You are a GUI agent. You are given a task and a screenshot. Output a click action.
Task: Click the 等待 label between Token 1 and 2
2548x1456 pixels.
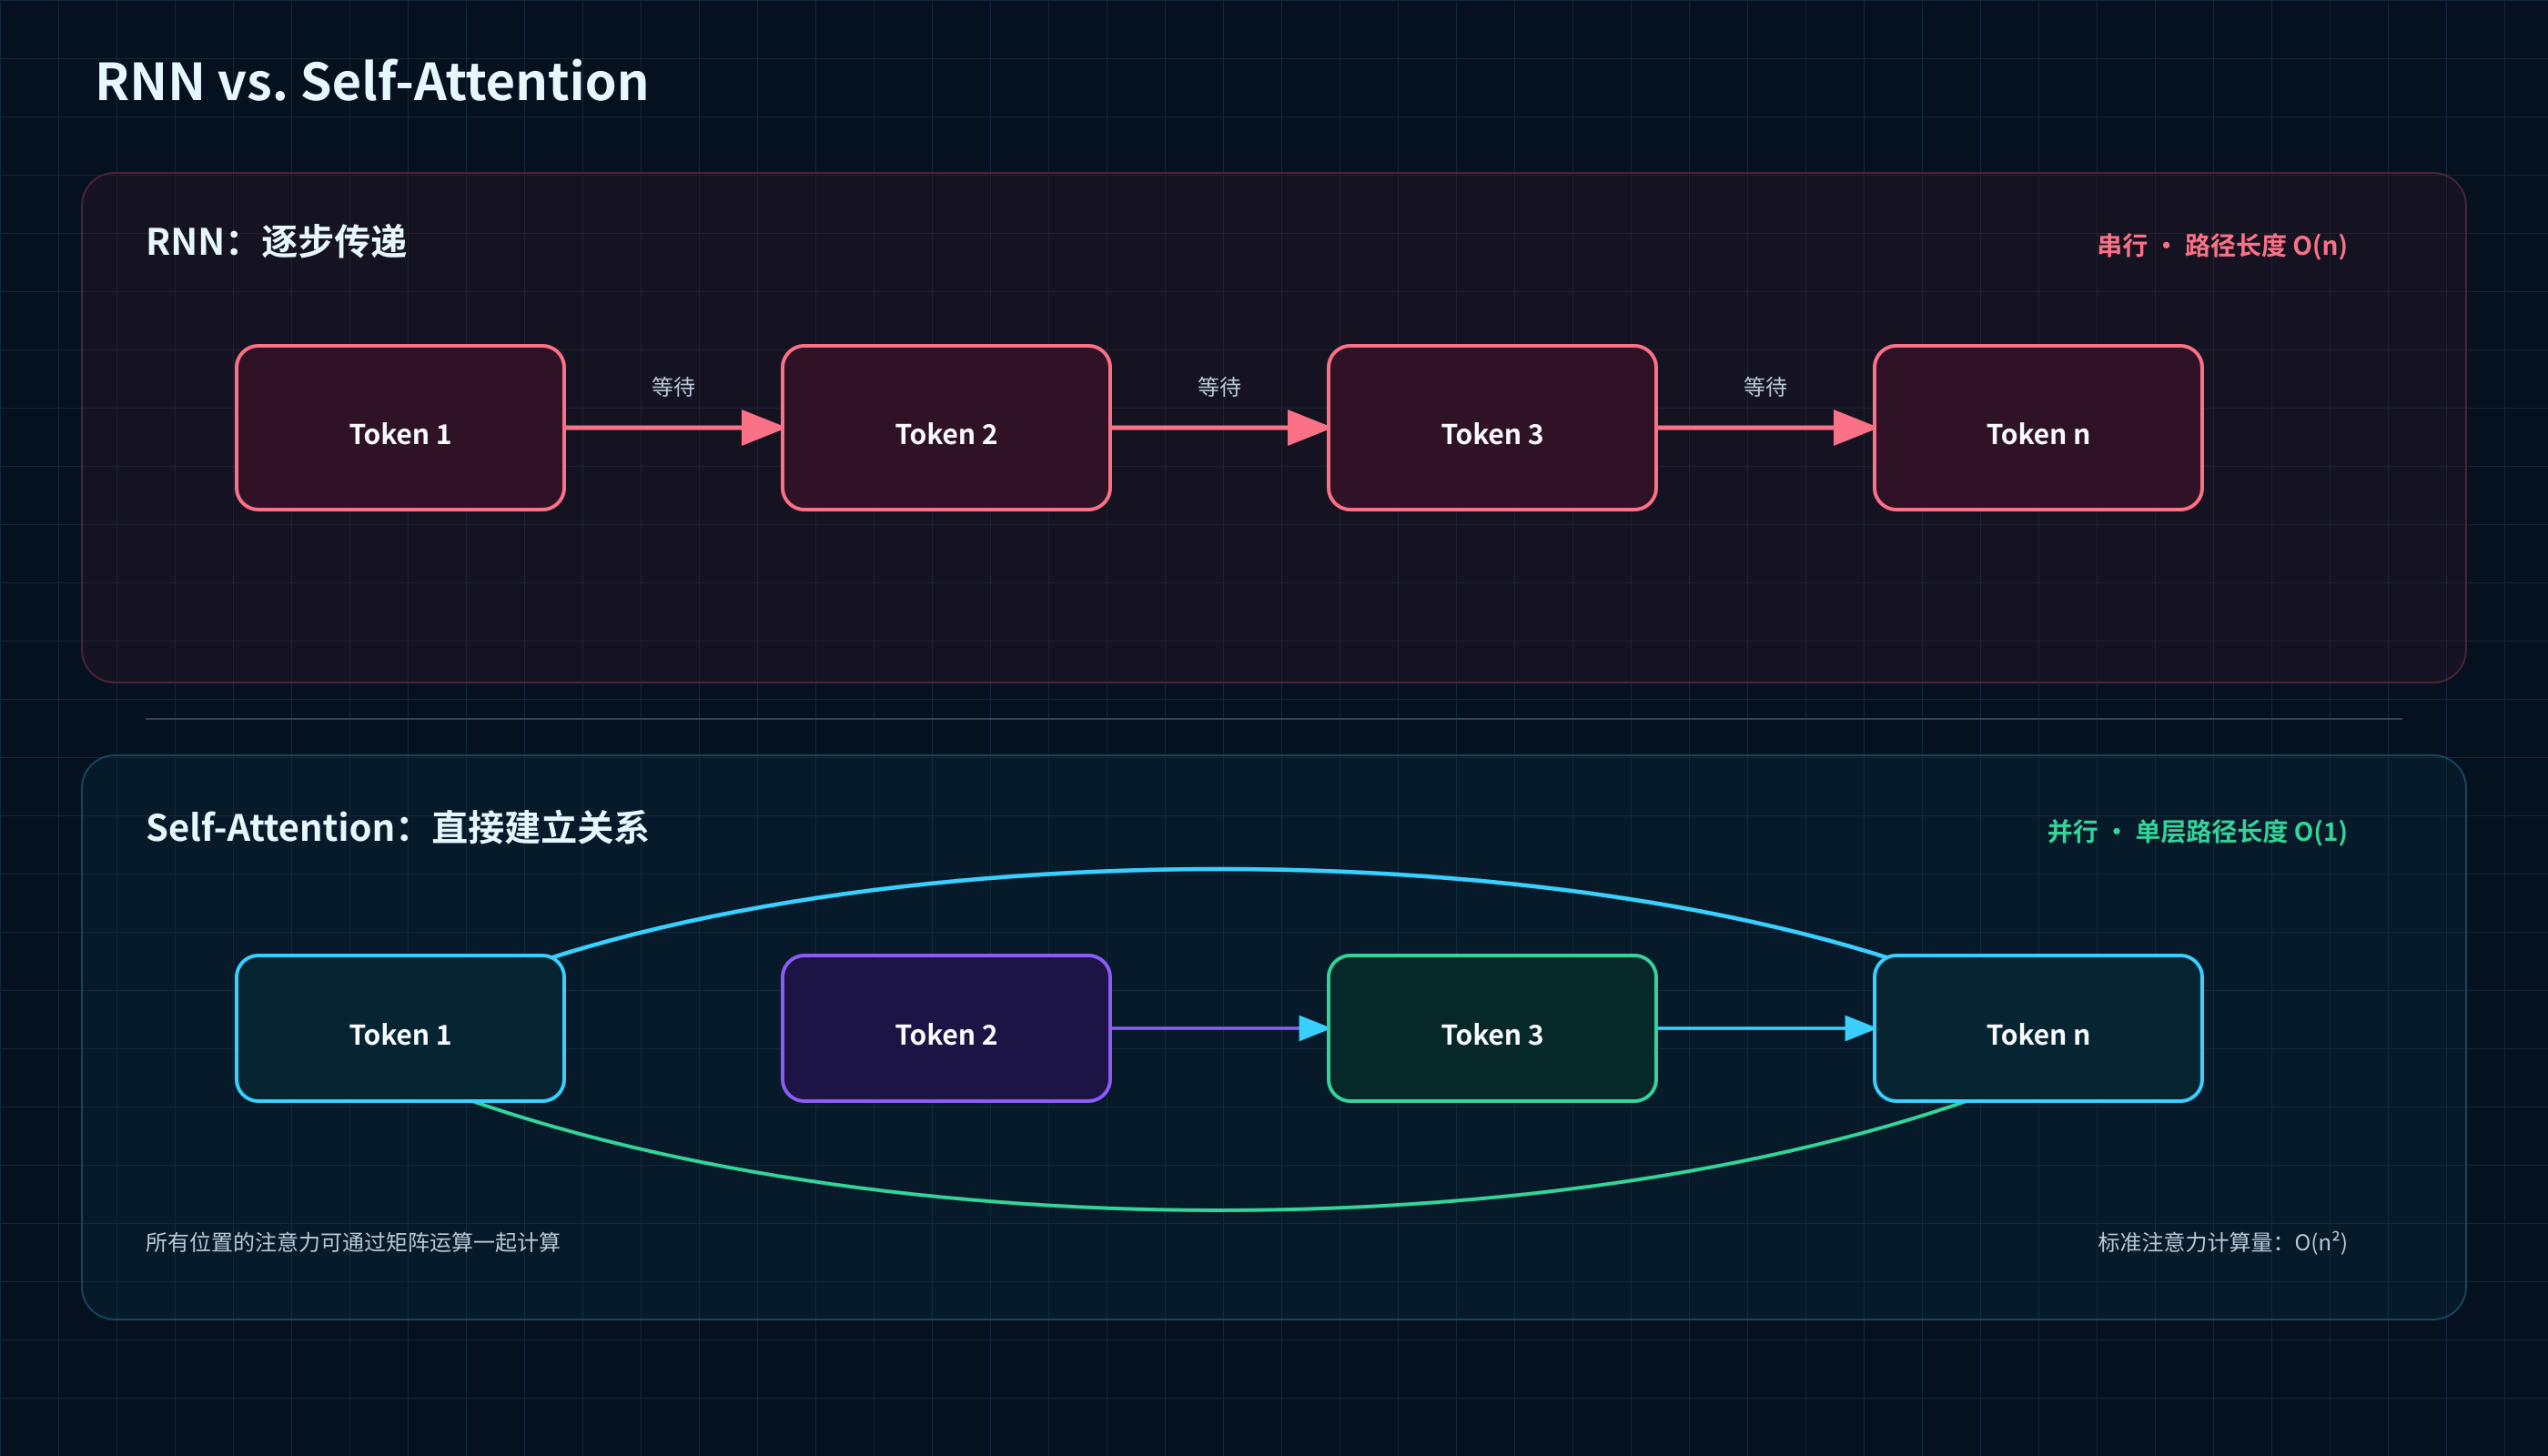tap(673, 387)
